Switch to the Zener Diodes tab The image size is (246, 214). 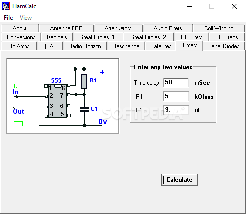[223, 46]
